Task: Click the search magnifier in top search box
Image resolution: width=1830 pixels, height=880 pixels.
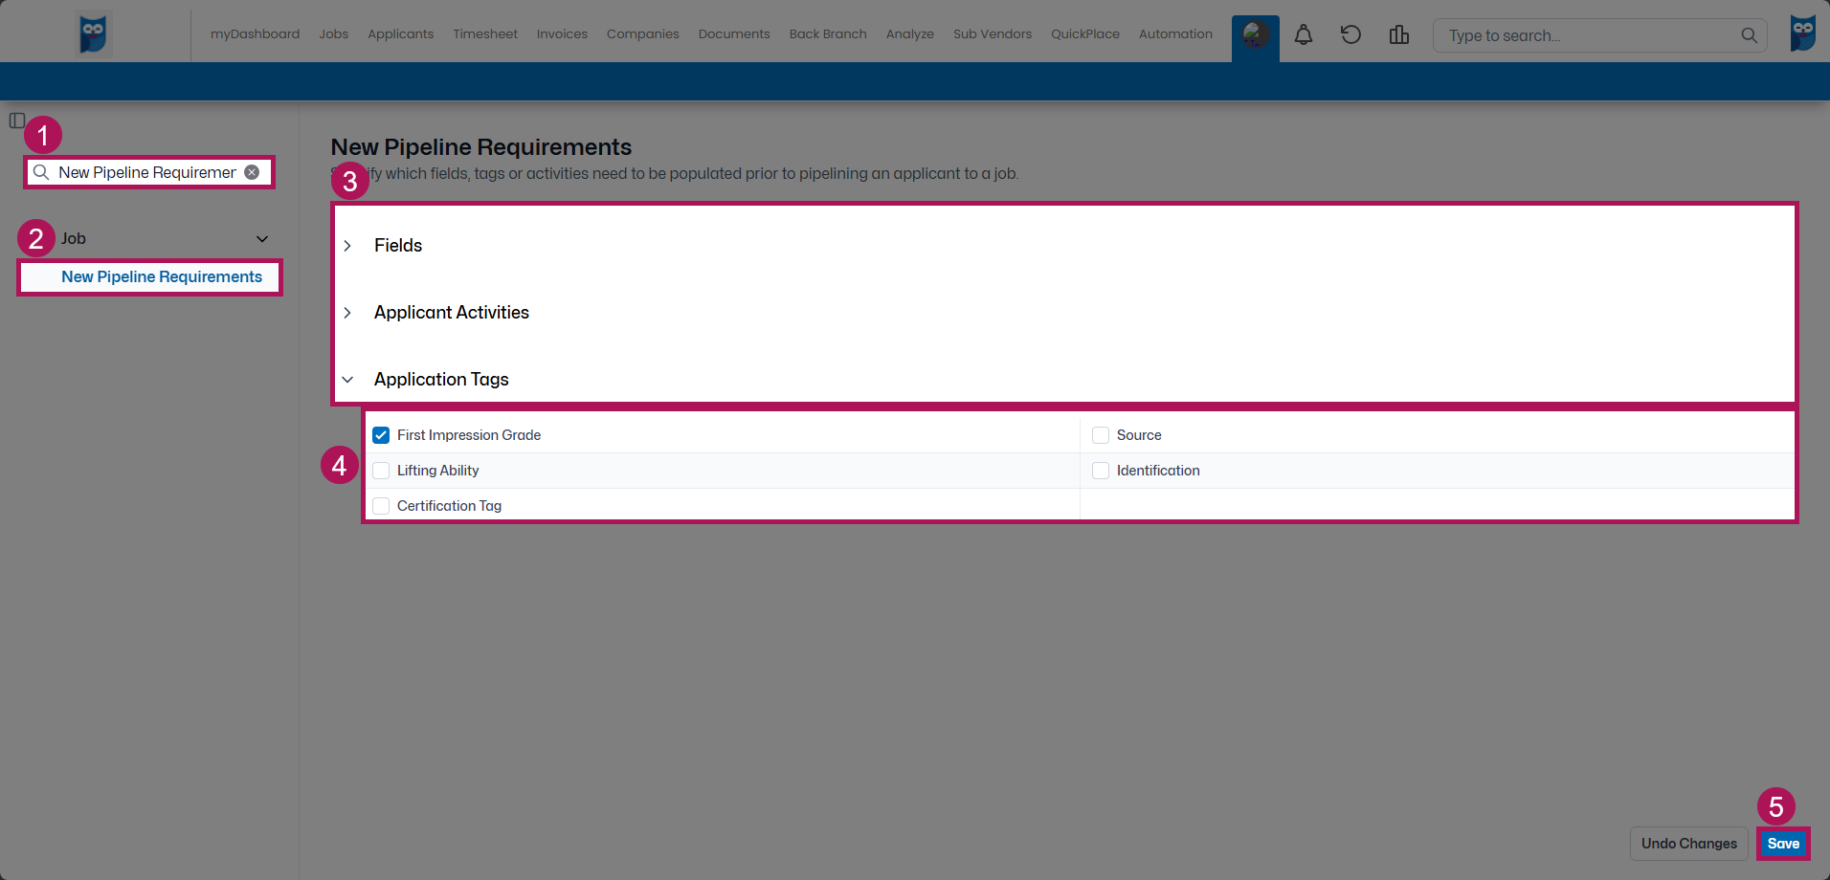Action: 1749,35
